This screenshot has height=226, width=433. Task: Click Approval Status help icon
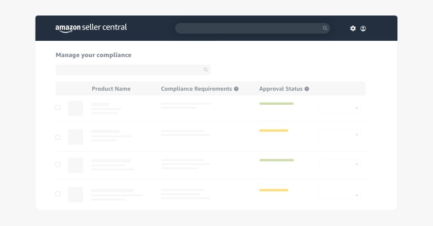pos(307,89)
